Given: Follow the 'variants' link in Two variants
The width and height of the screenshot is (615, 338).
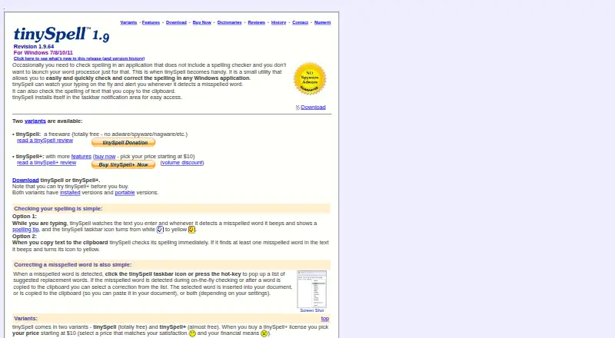Looking at the screenshot, I should 35,121.
